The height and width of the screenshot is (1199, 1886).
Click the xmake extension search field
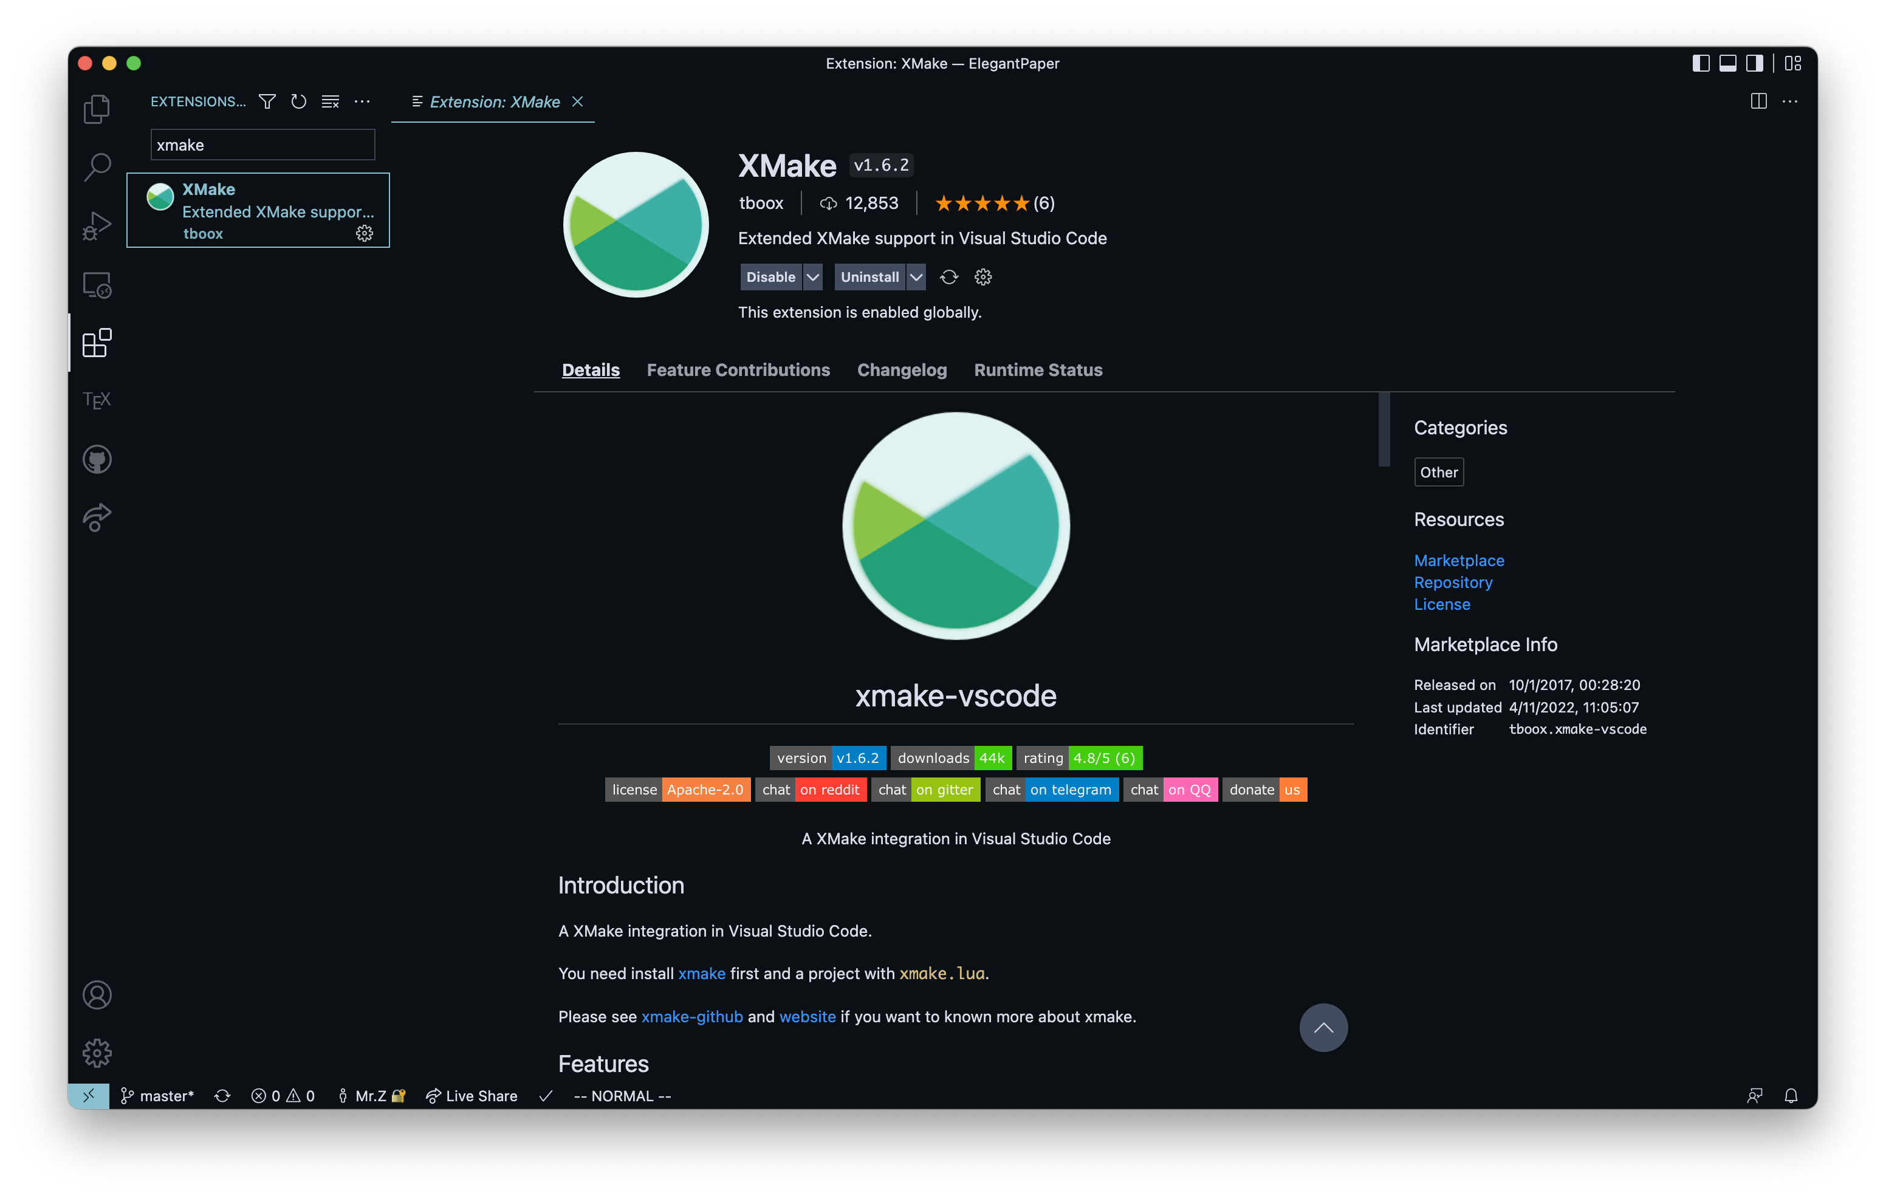point(262,145)
